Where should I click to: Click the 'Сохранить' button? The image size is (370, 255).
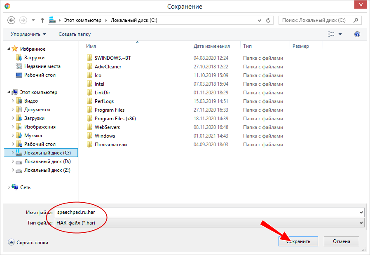point(298,241)
